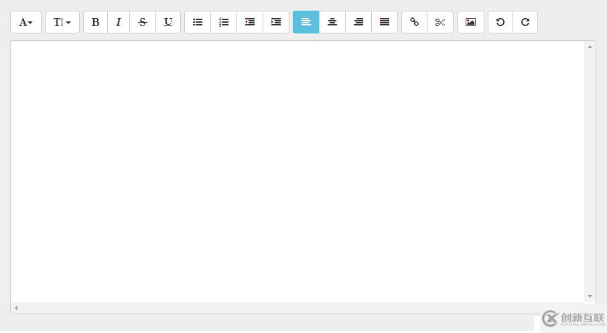This screenshot has width=607, height=333.
Task: Decrease indent with outdent button
Action: 250,23
